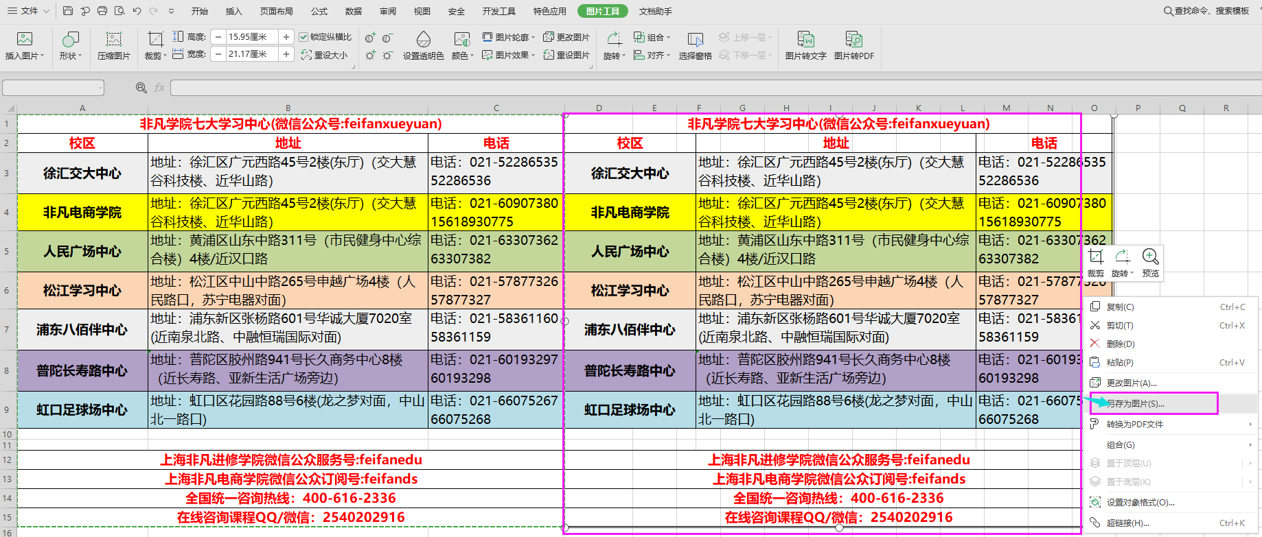Click the increase brightness icon

pyautogui.click(x=371, y=55)
